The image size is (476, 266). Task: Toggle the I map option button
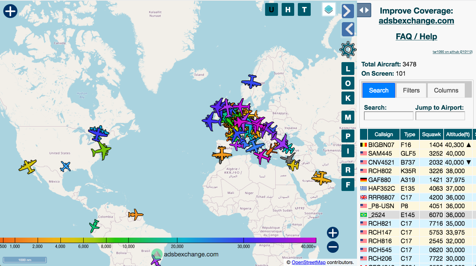[348, 151]
